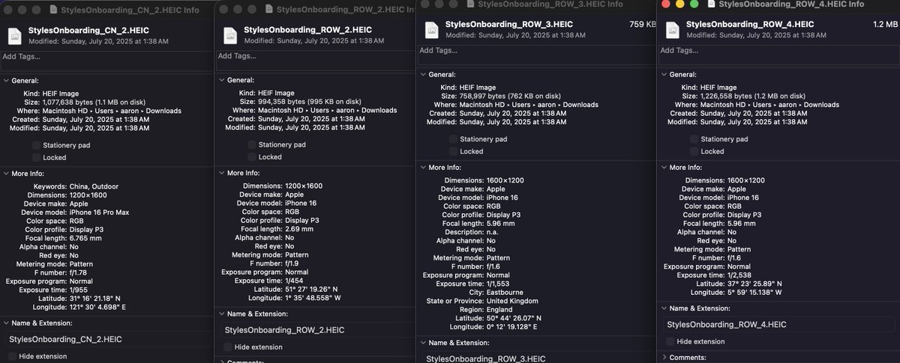Screen dimensions: 900x363
Task: Click the StylesOnboarding_CN_2.HEIC name field
Action: coord(109,339)
